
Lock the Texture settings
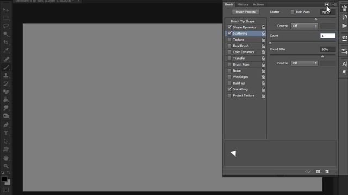click(x=263, y=40)
